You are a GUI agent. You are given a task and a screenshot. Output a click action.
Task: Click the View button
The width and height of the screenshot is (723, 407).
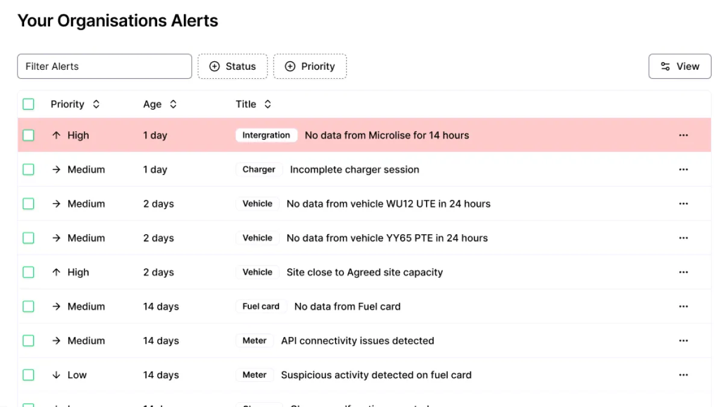(680, 66)
